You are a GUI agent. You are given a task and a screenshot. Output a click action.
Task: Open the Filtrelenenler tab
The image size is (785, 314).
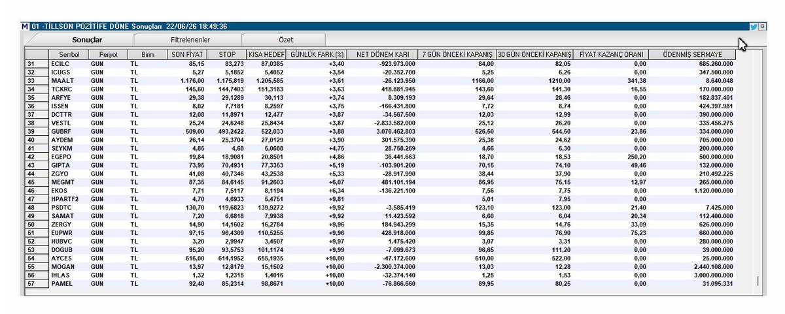click(x=190, y=40)
